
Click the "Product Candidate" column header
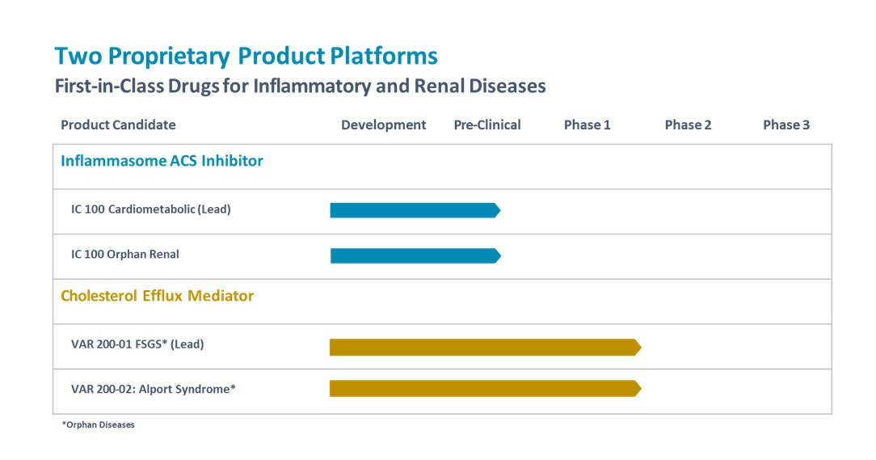tap(118, 124)
